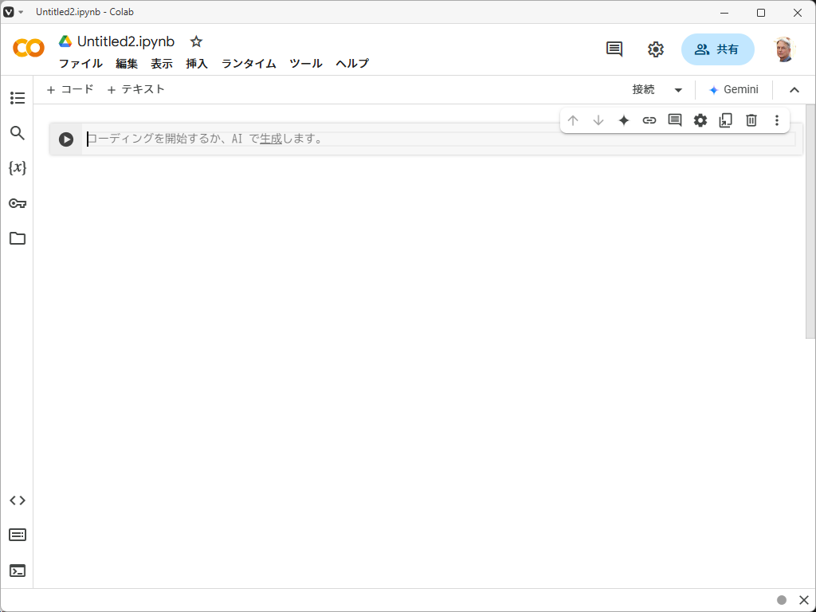Open the notebook comments icon in header
816x612 pixels.
(614, 49)
